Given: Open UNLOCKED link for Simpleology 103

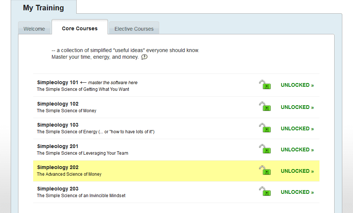Looking at the screenshot, I should [x=297, y=128].
